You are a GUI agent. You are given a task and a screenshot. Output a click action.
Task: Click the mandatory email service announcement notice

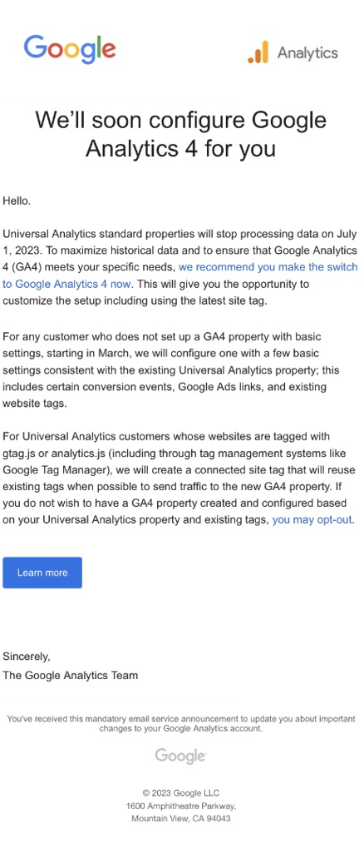click(181, 723)
